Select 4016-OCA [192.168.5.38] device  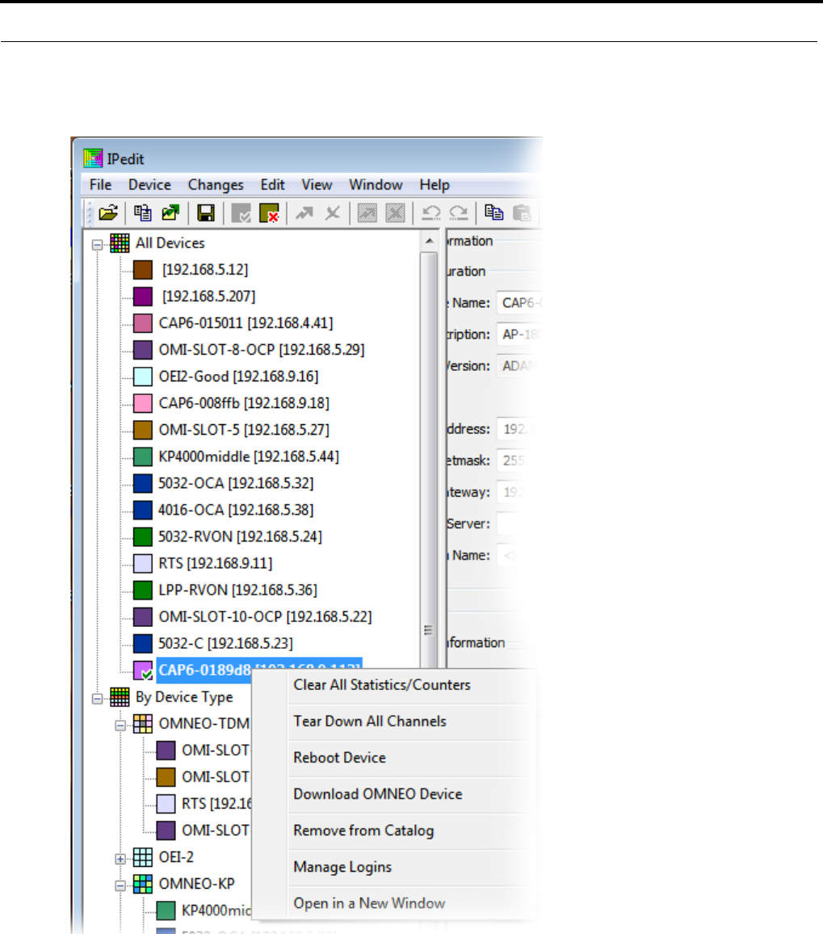click(x=236, y=510)
